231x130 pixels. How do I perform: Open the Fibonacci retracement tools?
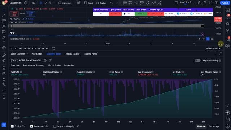pos(4,21)
